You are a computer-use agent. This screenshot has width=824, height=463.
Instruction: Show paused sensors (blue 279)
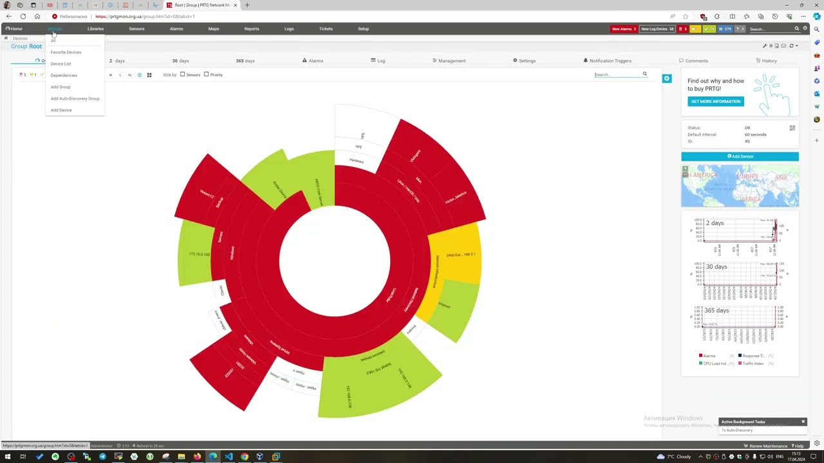pyautogui.click(x=725, y=29)
